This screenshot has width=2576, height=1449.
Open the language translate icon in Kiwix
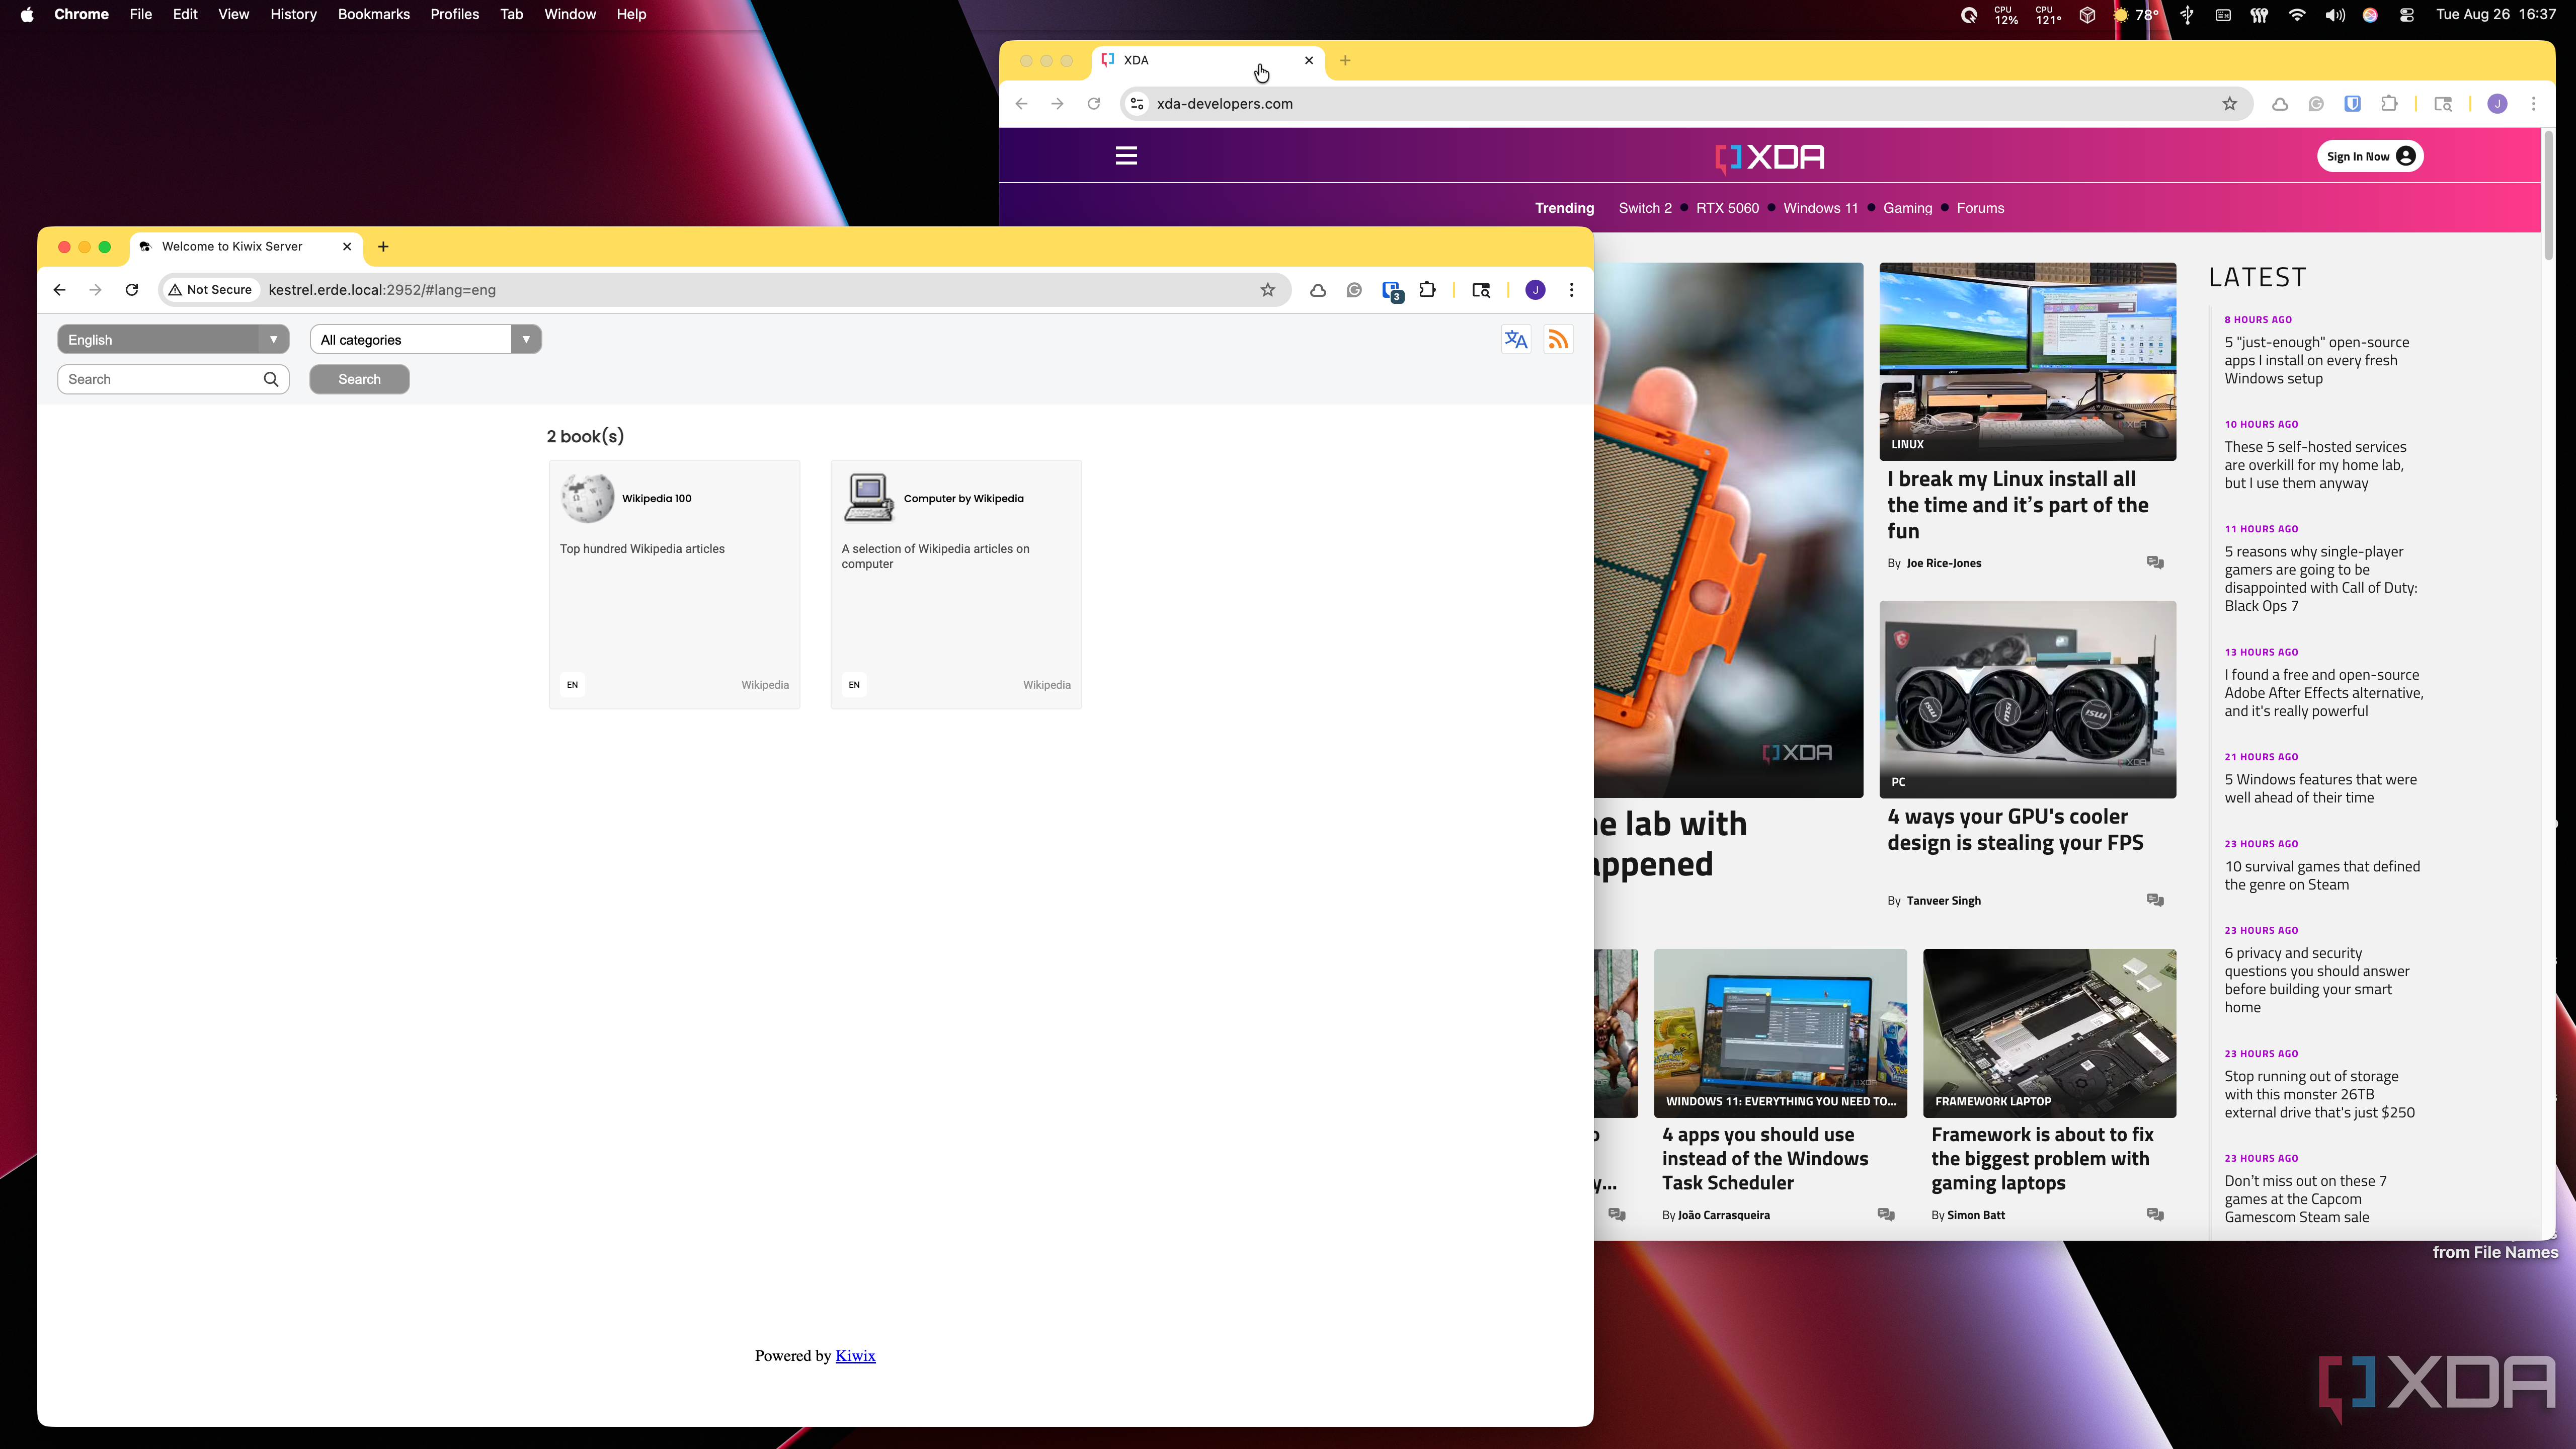point(1516,339)
